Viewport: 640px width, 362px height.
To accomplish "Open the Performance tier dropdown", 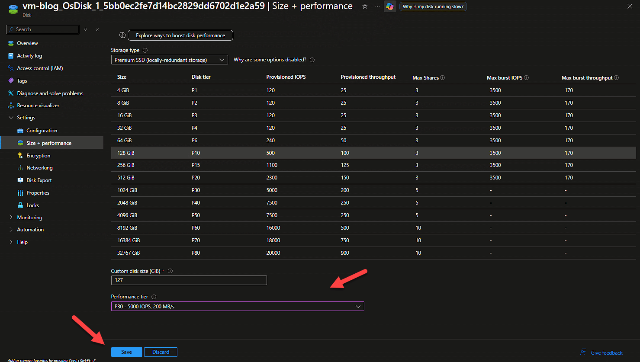I will pos(237,306).
